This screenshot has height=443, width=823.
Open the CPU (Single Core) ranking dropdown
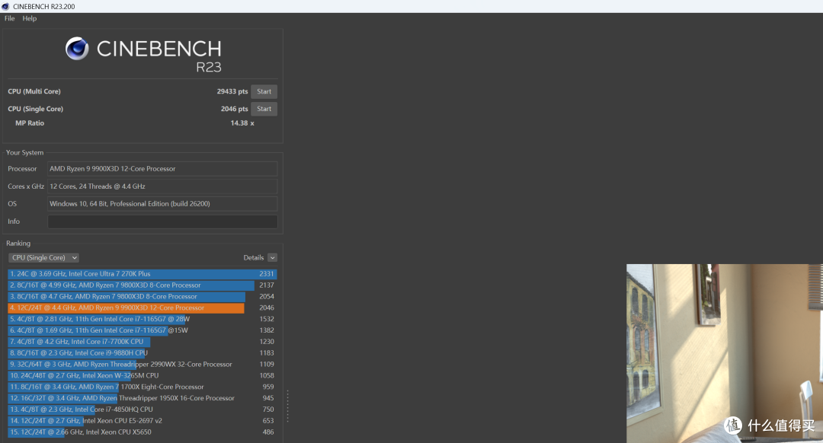pos(43,257)
